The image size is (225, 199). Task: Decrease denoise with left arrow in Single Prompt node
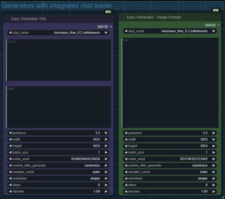pos(126,192)
